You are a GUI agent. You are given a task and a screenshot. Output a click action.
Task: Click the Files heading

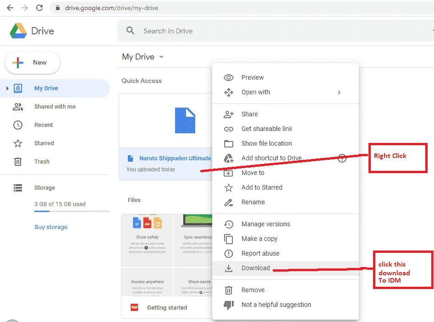[134, 200]
